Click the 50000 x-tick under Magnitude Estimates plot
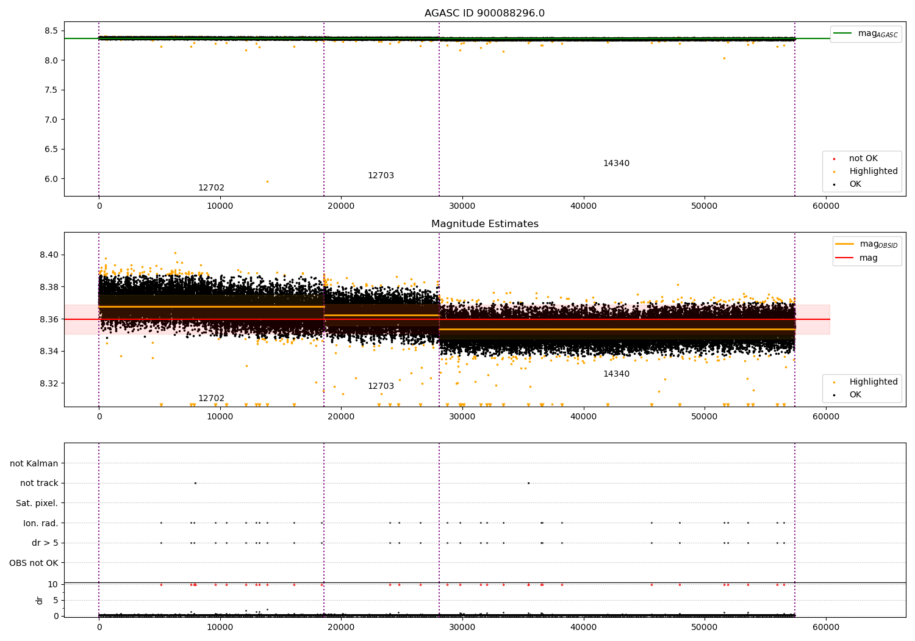 pyautogui.click(x=705, y=417)
